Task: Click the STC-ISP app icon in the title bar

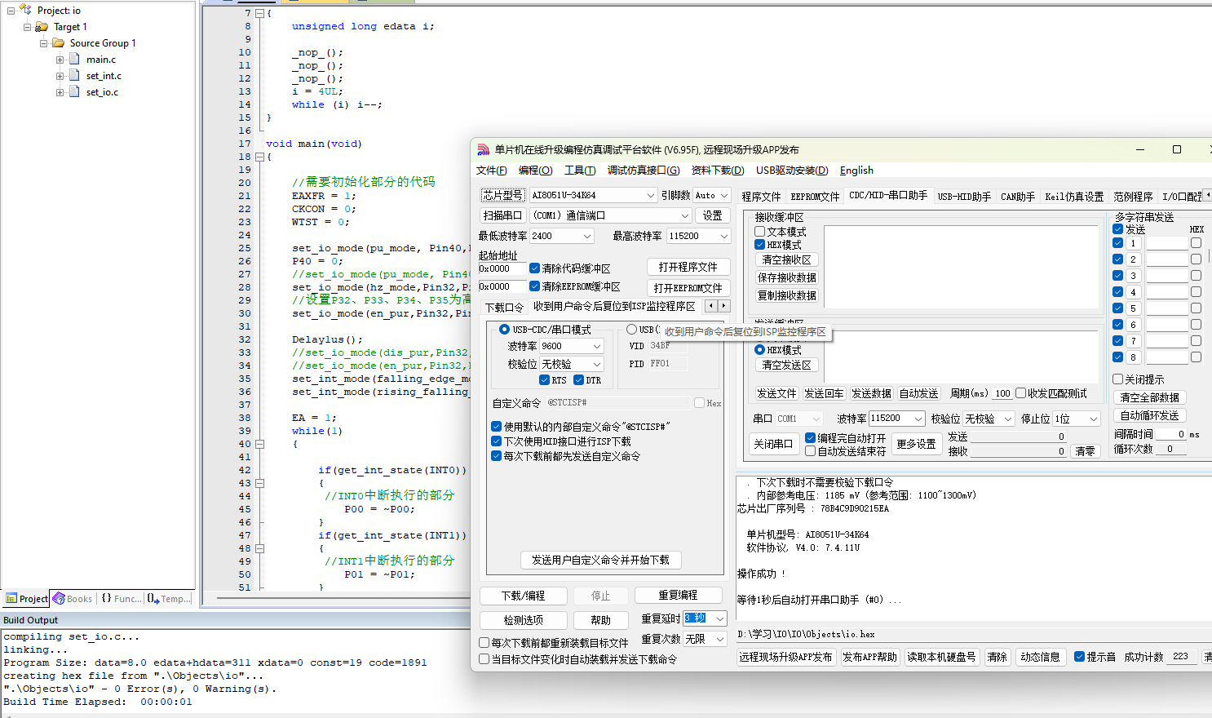Action: [x=484, y=149]
